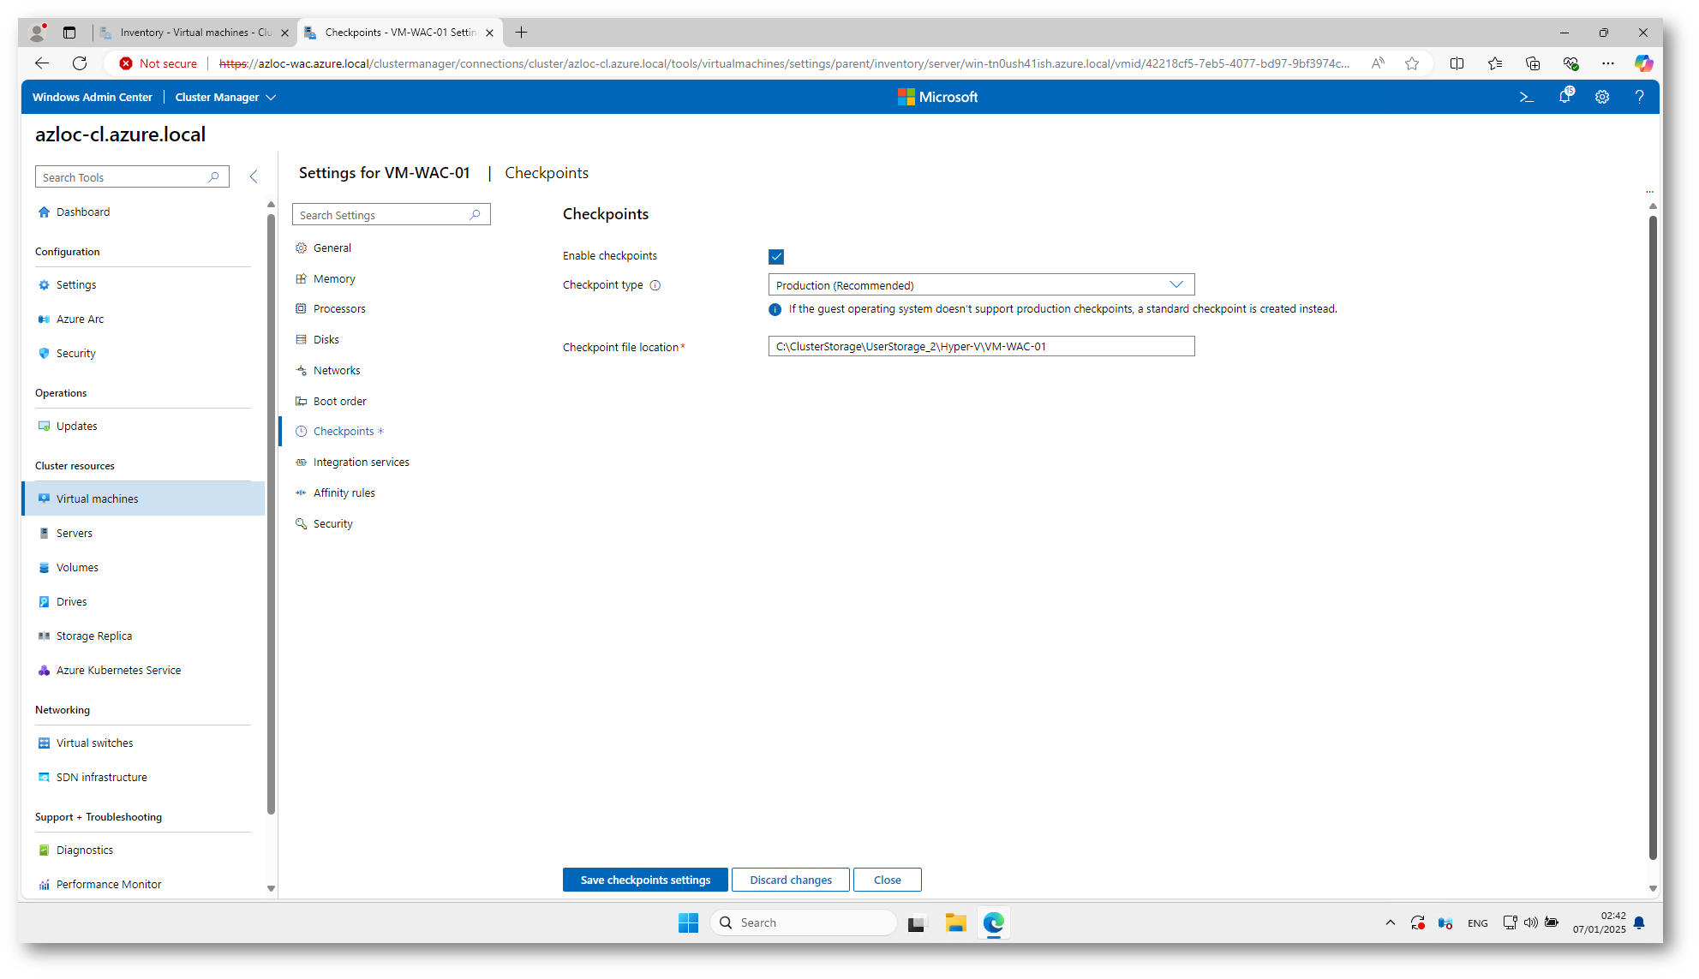Open Disks VM settings
Viewport: 1699px width, 979px height.
(x=326, y=340)
